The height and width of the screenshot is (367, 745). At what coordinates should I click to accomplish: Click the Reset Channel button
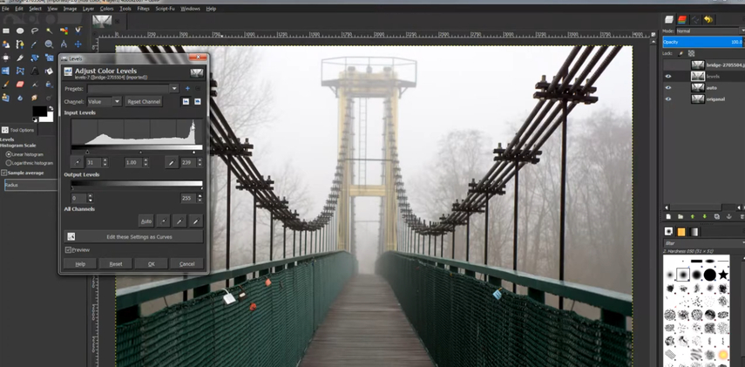coord(144,101)
